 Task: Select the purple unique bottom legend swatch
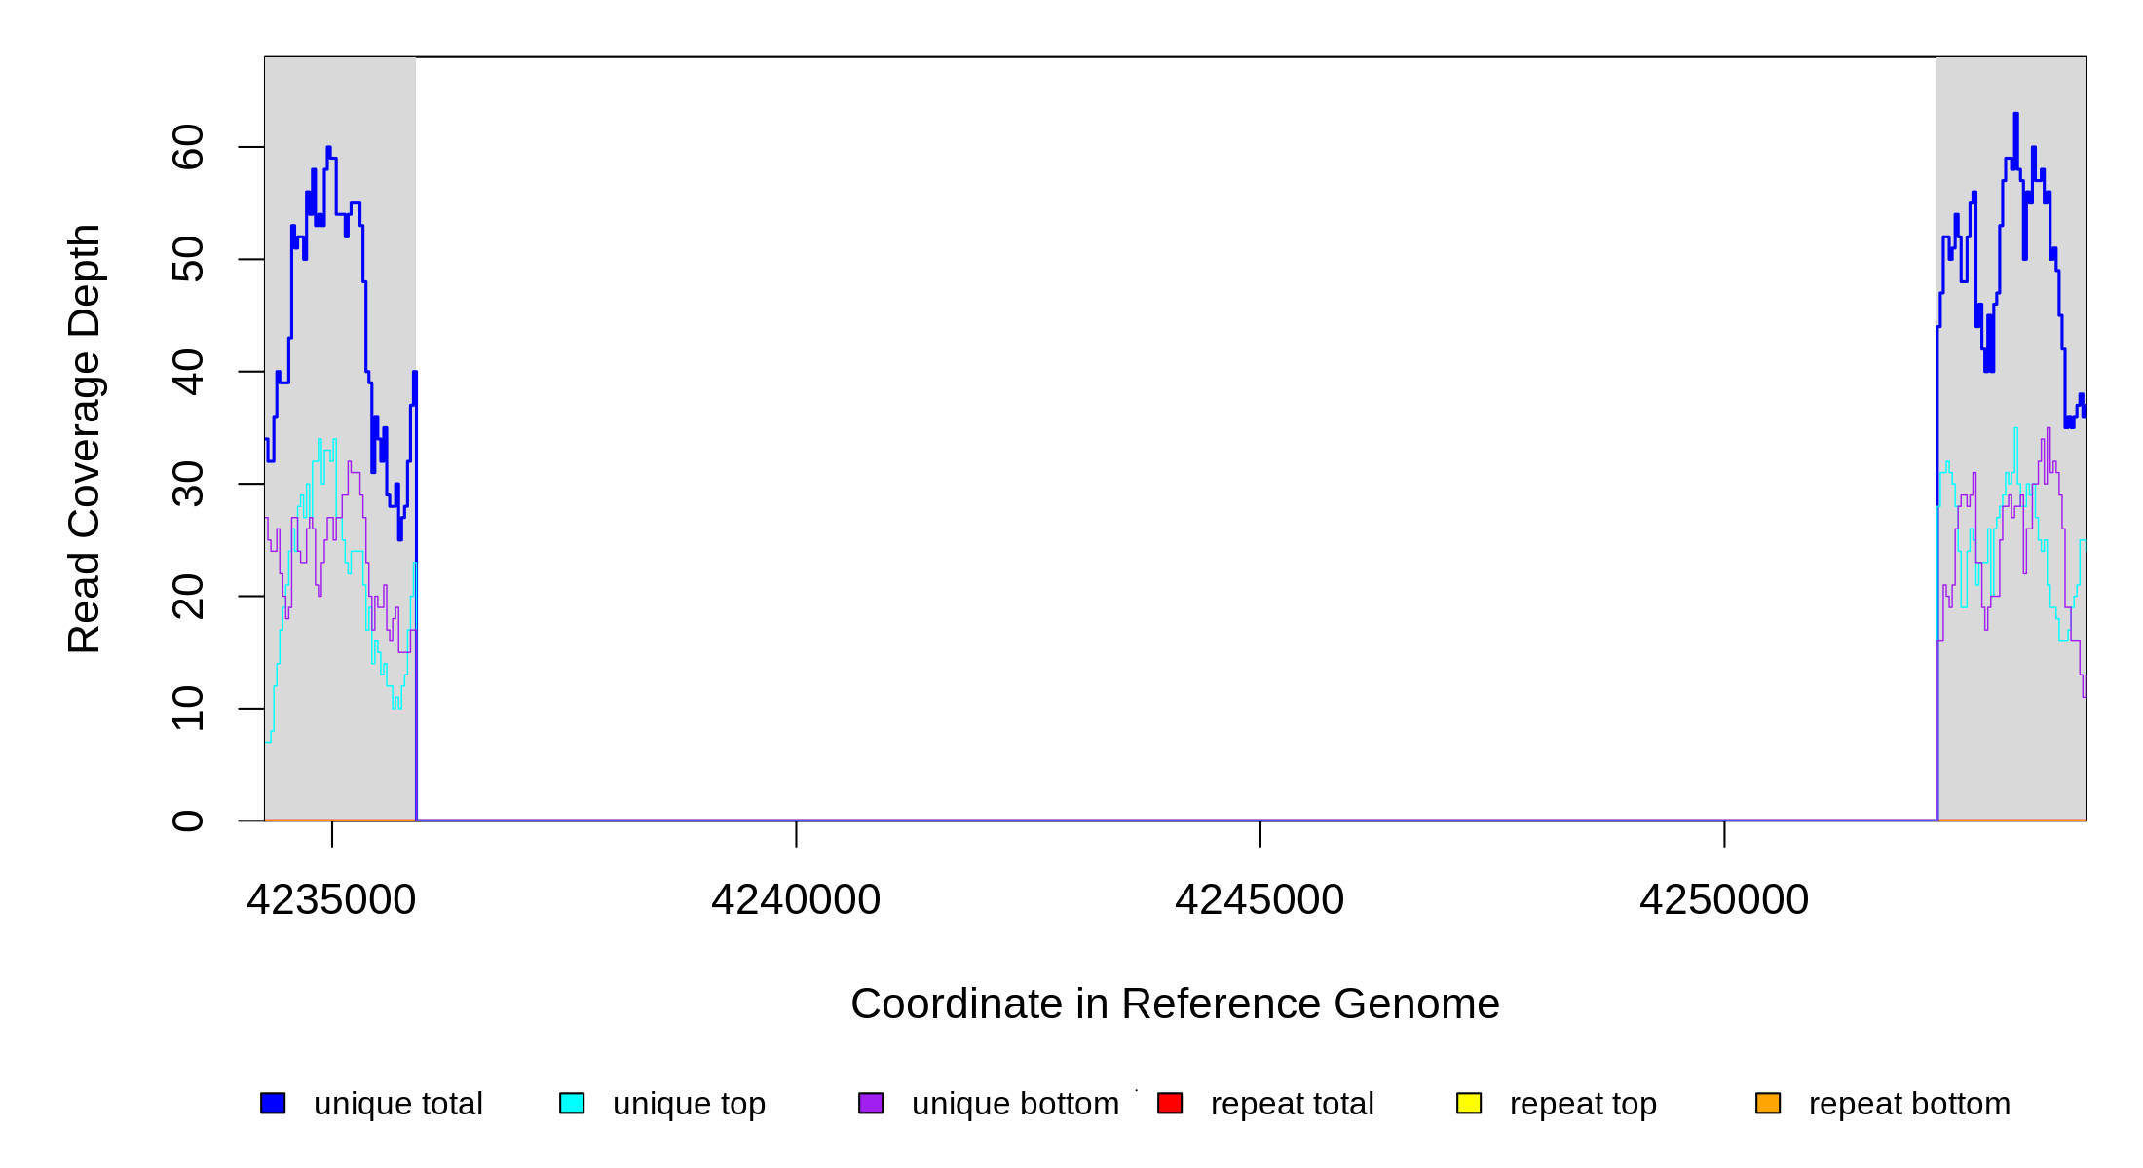(x=871, y=1103)
